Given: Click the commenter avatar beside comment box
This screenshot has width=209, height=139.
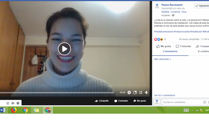Looking at the screenshot, I should (157, 102).
